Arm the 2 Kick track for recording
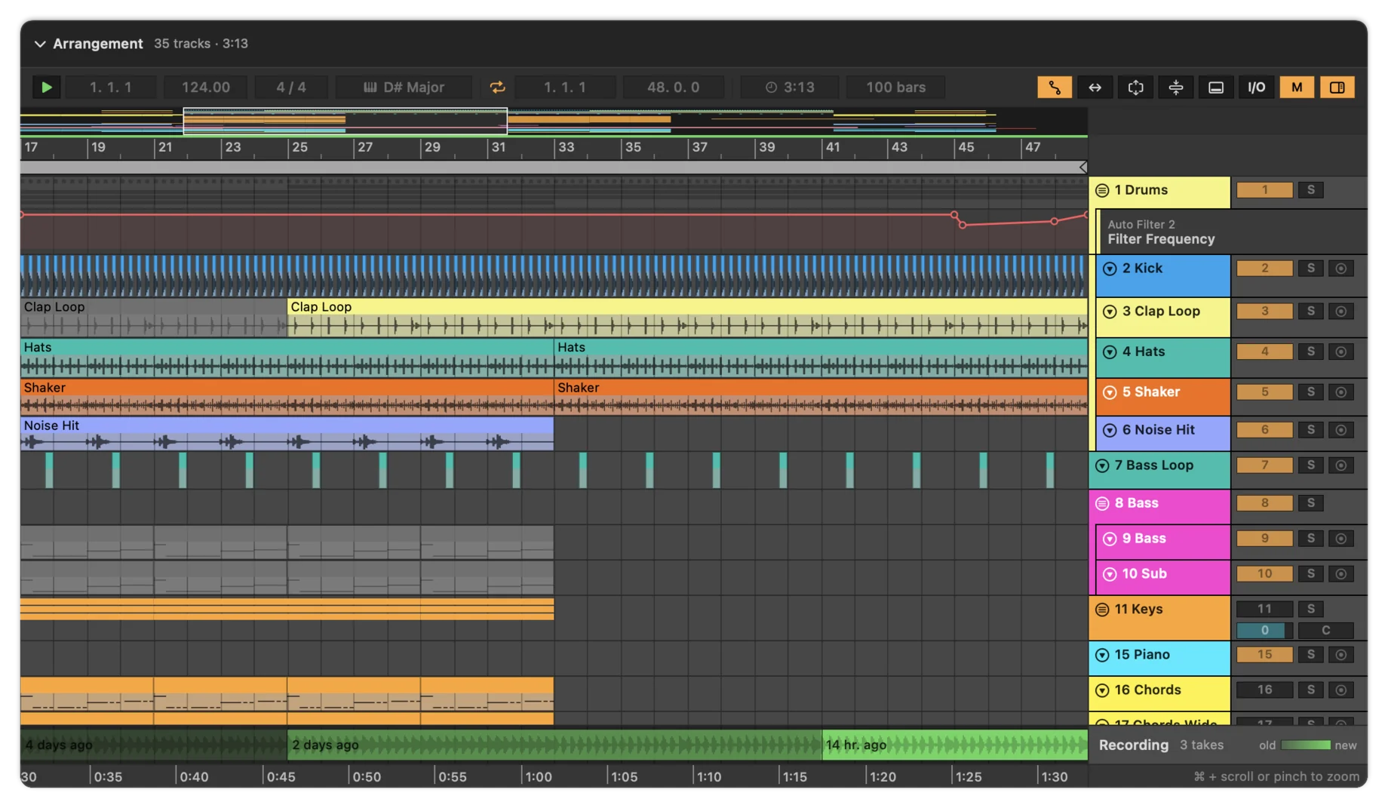 tap(1340, 269)
